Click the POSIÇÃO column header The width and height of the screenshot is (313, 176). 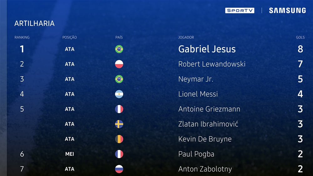pyautogui.click(x=69, y=37)
